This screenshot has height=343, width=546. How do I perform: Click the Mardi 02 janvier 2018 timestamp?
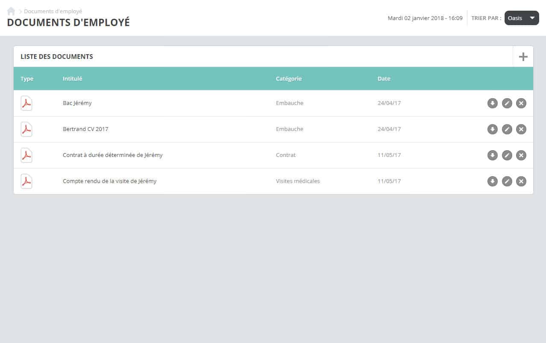(425, 18)
